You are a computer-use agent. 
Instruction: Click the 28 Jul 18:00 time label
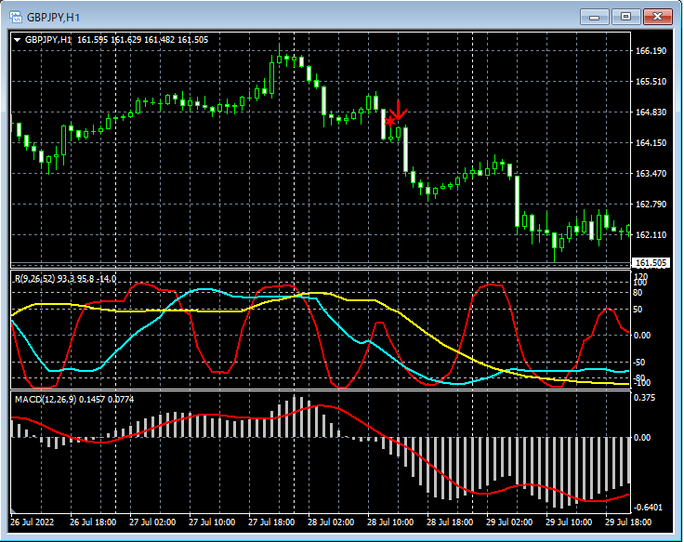(449, 522)
